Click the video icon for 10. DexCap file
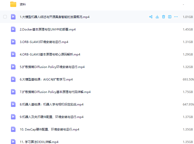The image size is (194, 144). [13, 129]
